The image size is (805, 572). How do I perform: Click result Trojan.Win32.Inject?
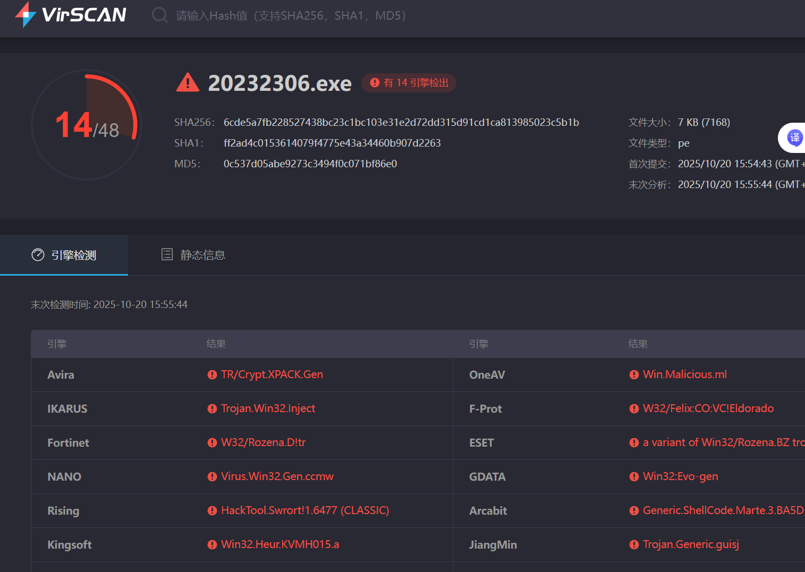tap(268, 408)
